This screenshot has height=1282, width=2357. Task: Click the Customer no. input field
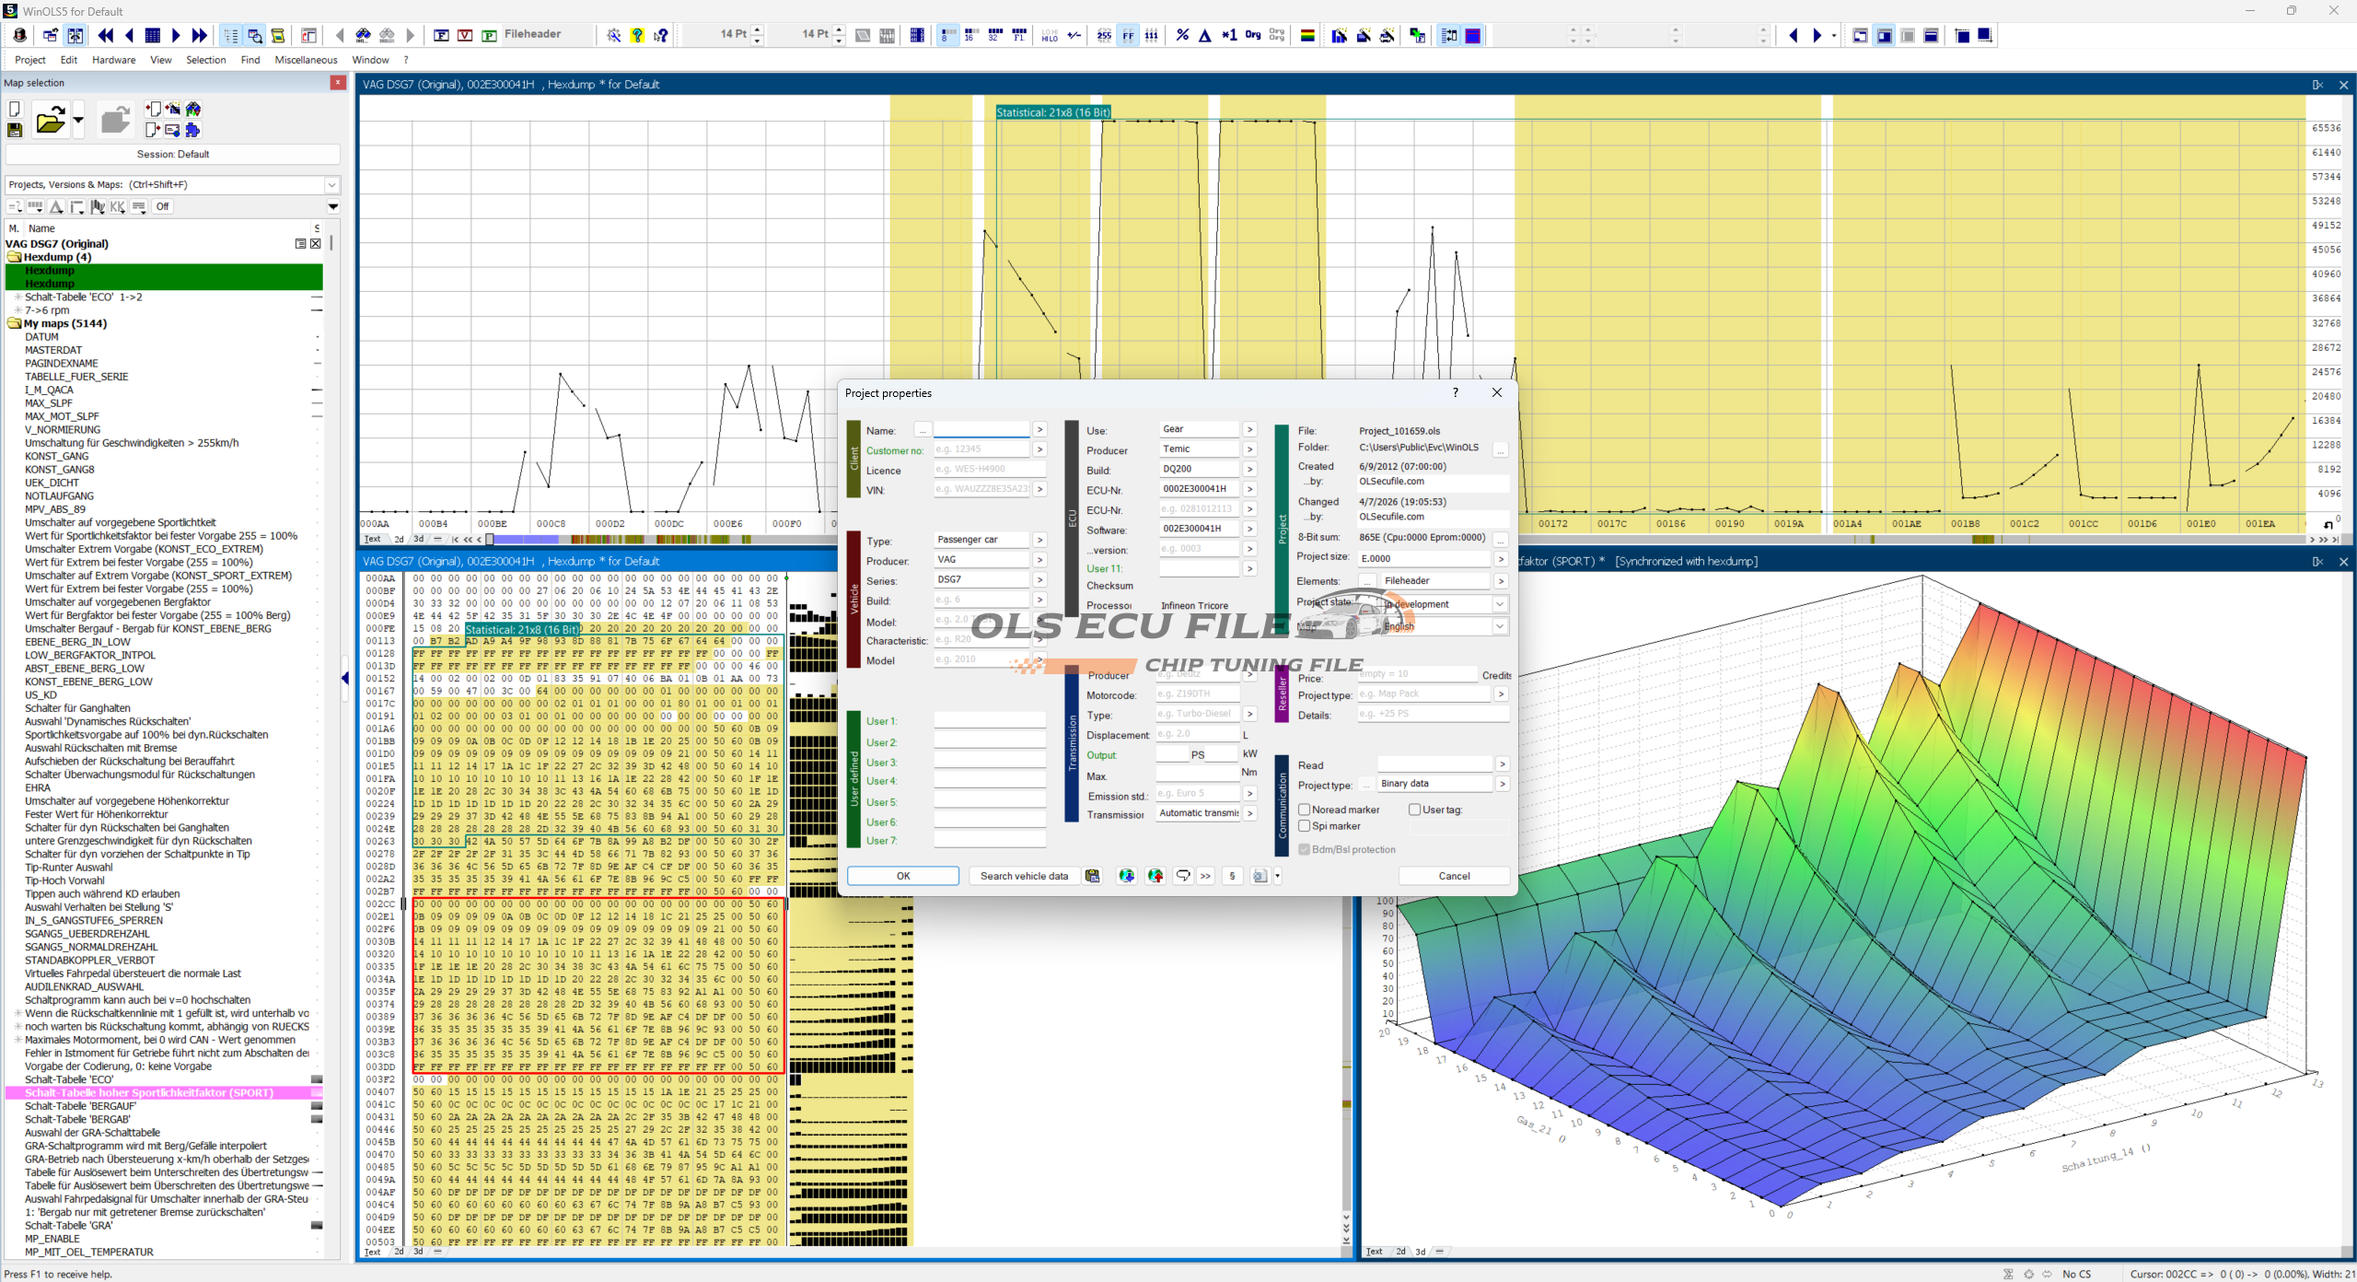point(981,449)
